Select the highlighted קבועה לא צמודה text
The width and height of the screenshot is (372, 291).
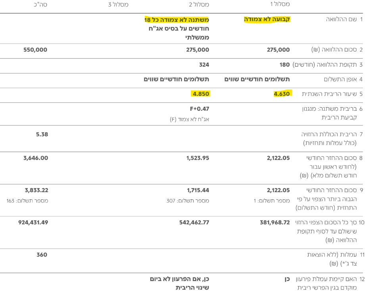[x=267, y=19]
